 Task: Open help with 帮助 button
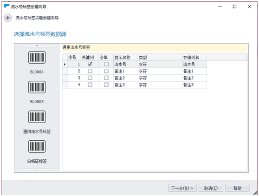(238, 188)
